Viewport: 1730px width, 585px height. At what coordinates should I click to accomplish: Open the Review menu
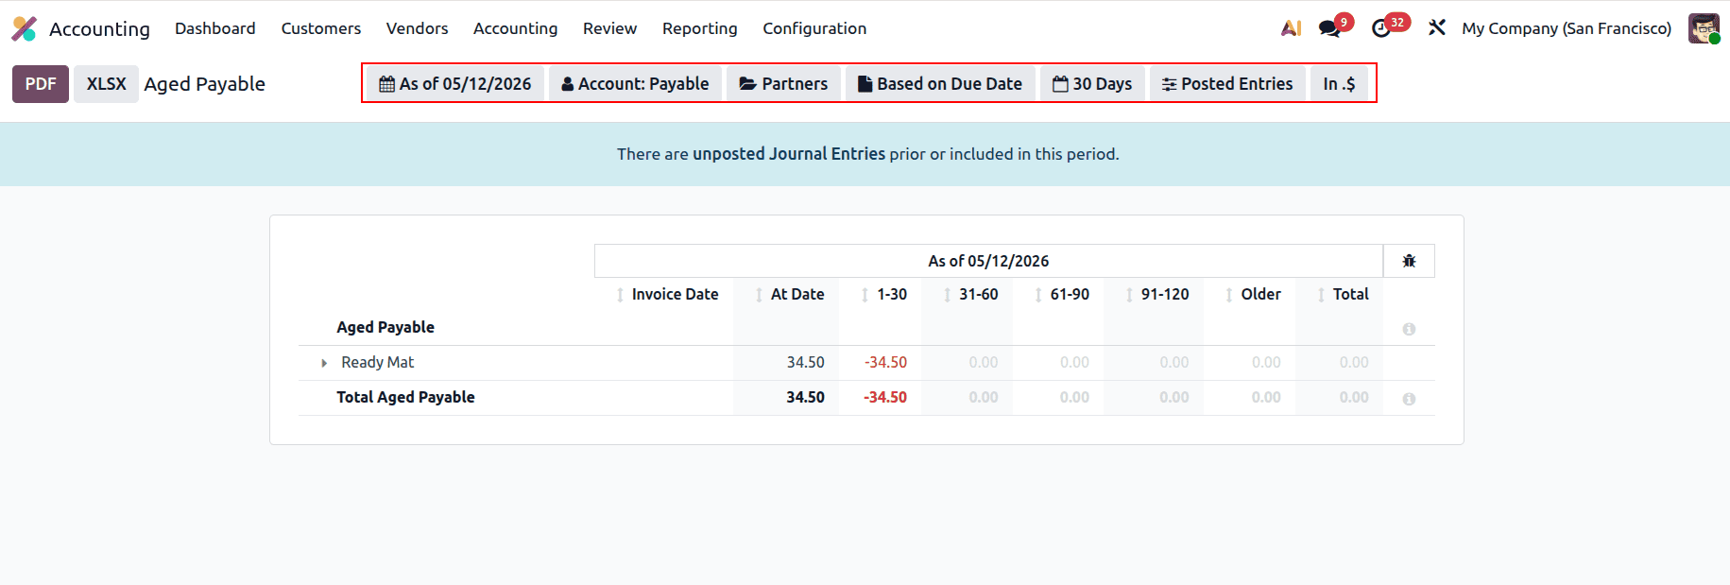tap(609, 28)
